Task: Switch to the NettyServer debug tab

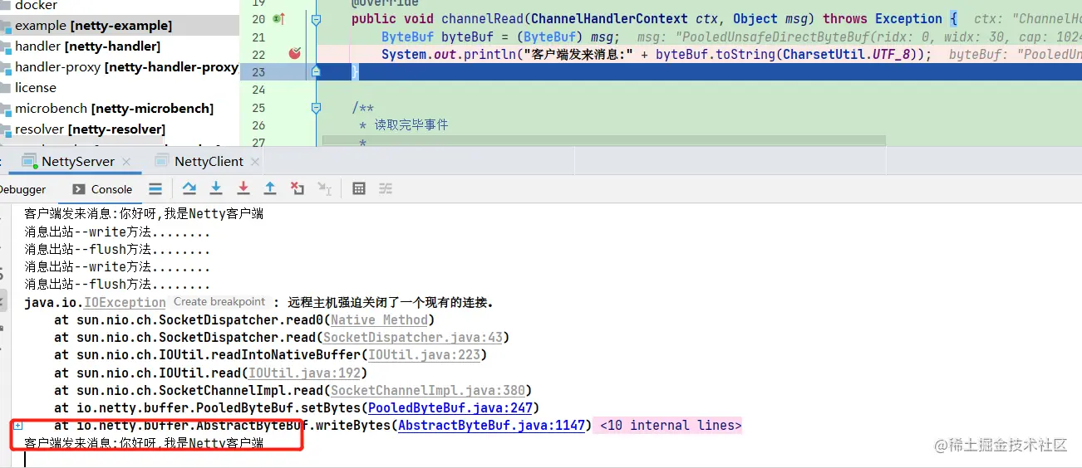Action: click(x=78, y=161)
